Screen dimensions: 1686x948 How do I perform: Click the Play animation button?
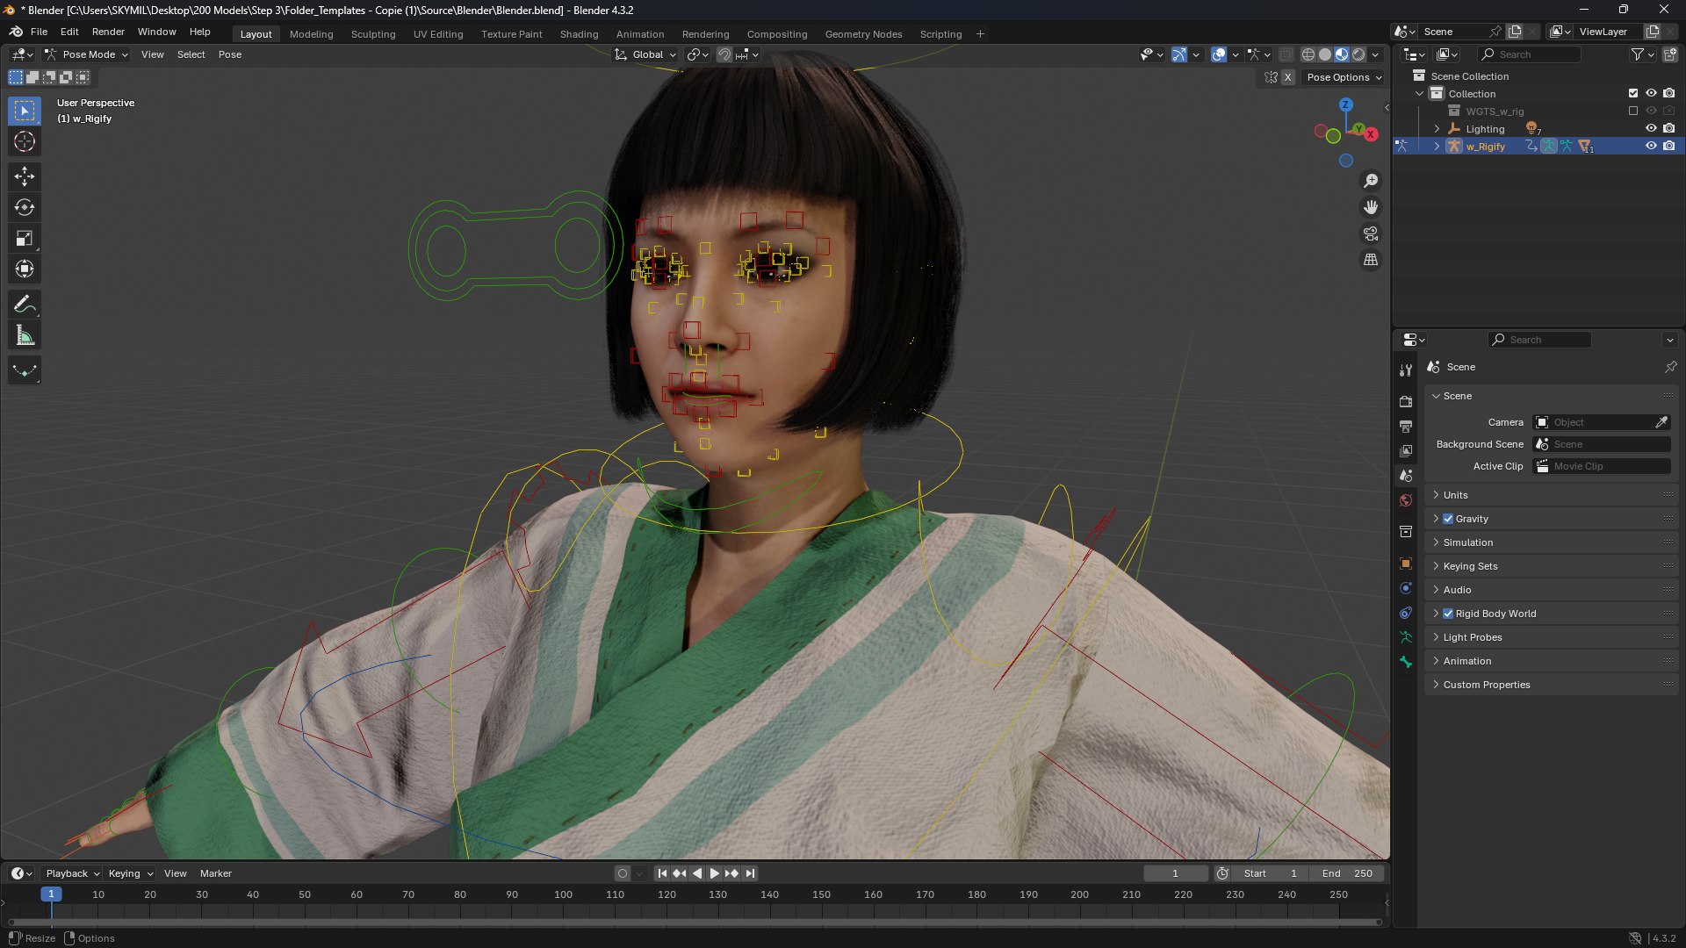tap(714, 873)
